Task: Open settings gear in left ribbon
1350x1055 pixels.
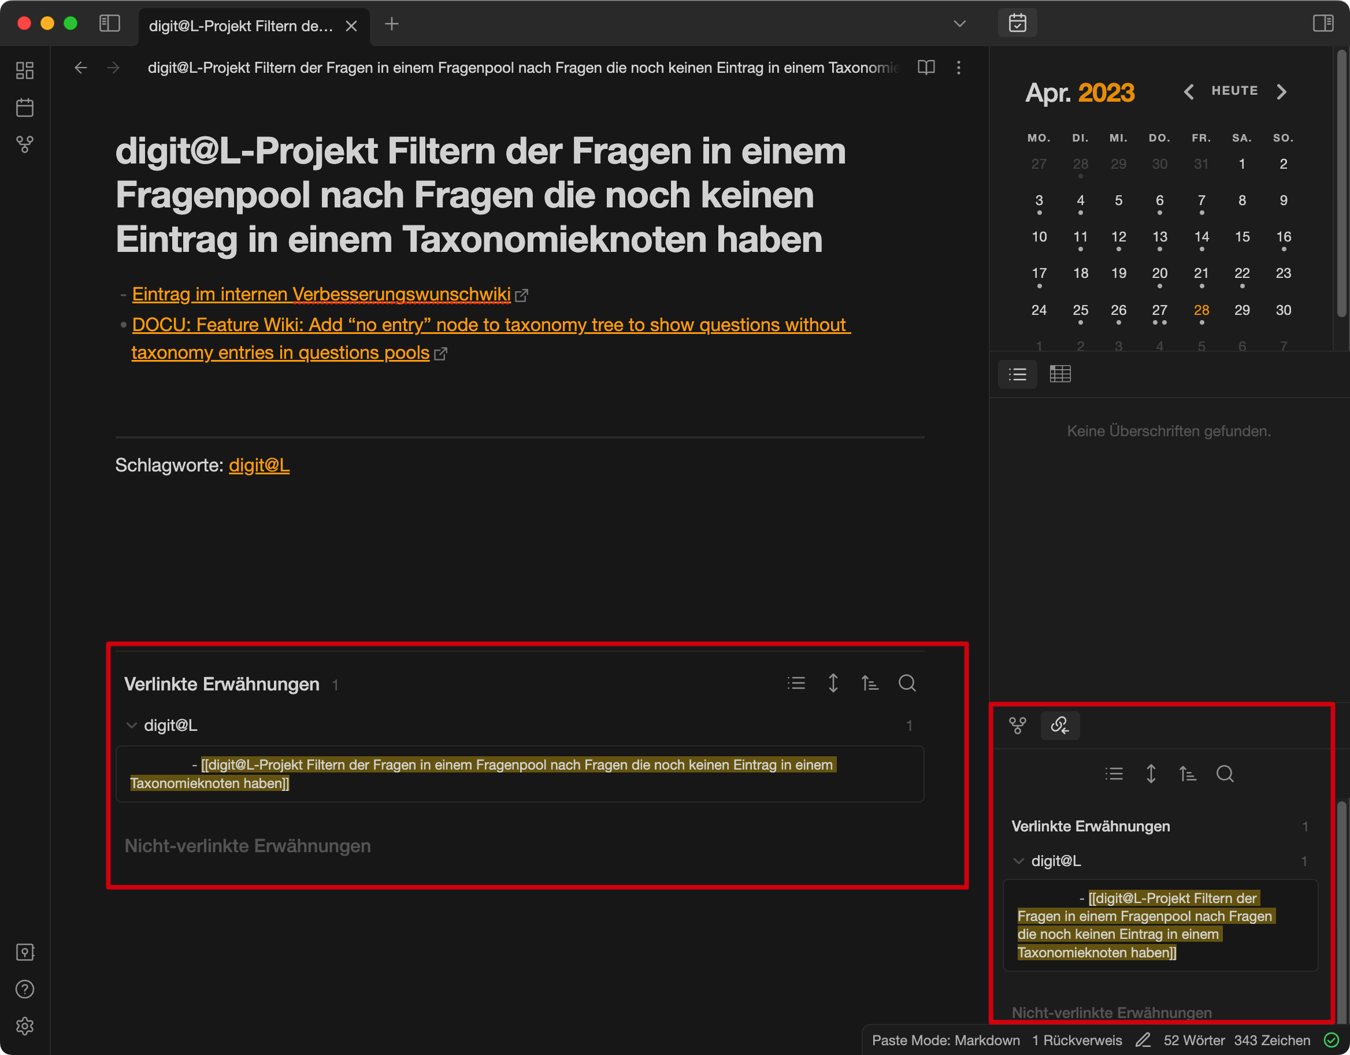Action: 25,1026
